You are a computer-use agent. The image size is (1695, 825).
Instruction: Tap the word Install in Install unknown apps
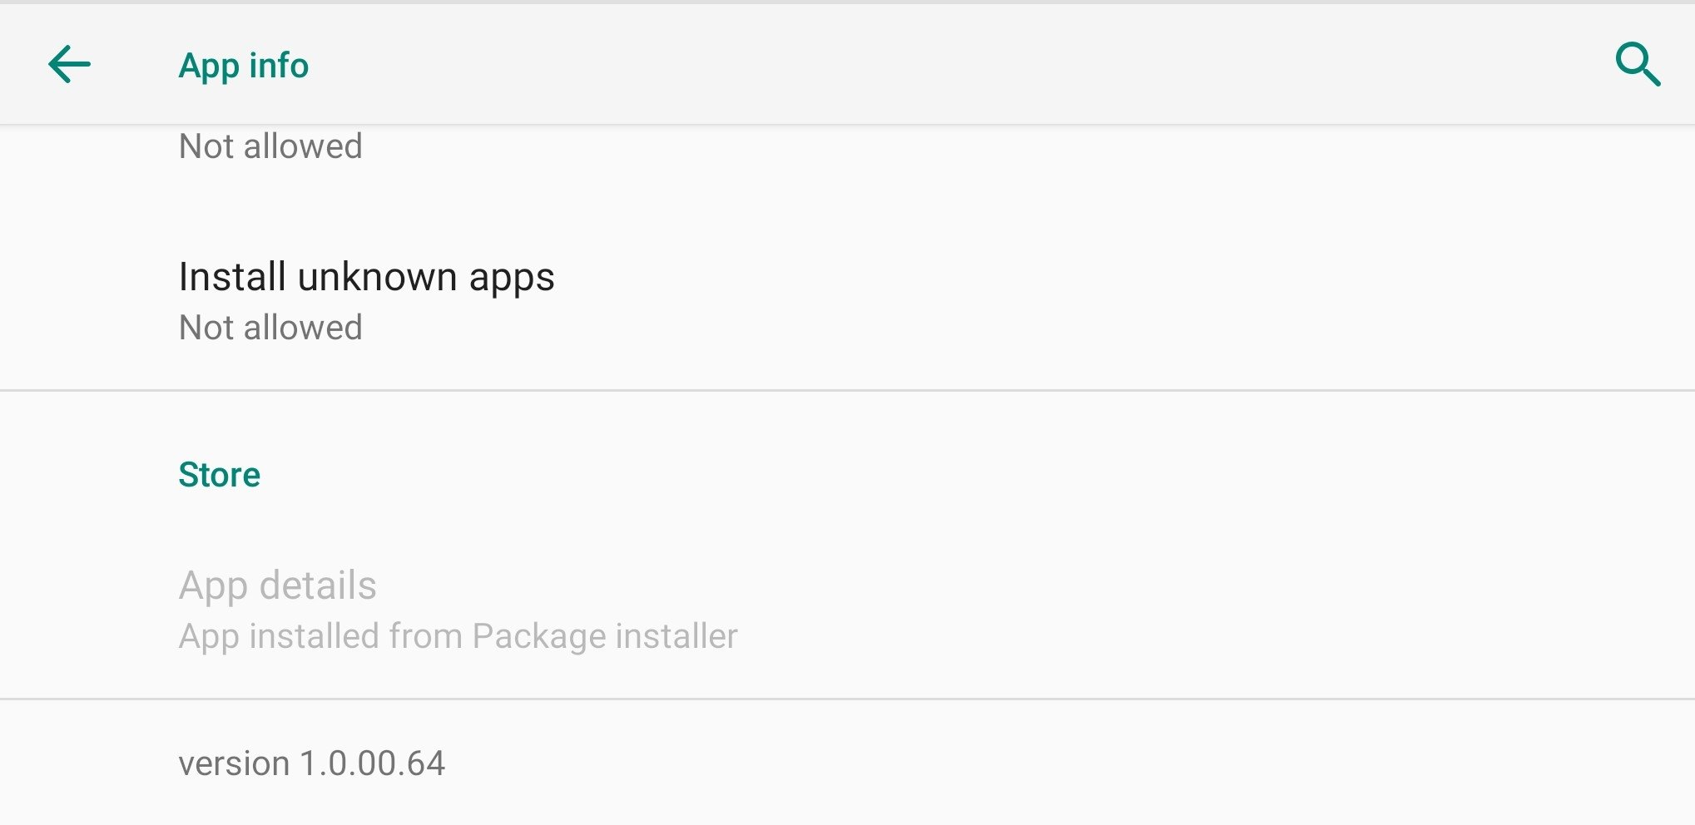(233, 276)
